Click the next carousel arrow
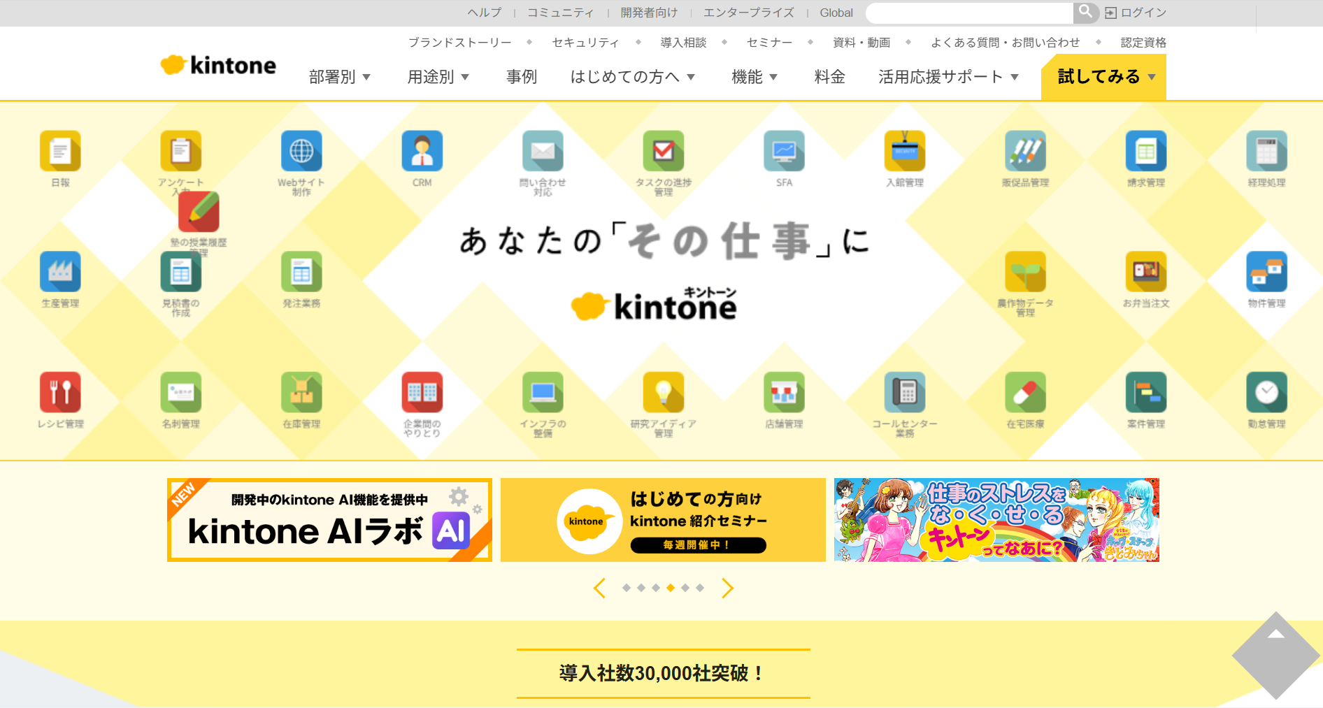Viewport: 1323px width, 708px height. (x=728, y=588)
